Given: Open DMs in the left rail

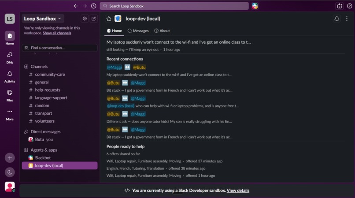Looking at the screenshot, I should tap(10, 57).
